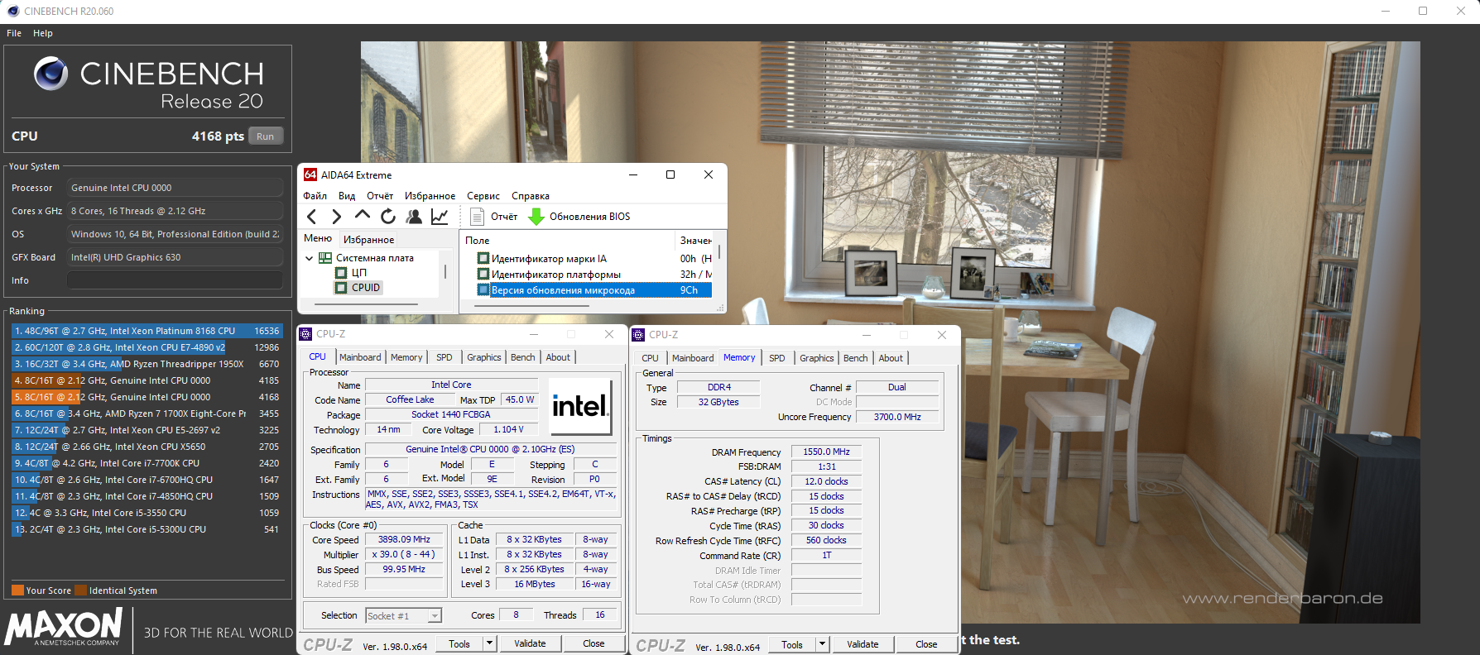Switch to the Избранное tab in AIDA64 side panel
This screenshot has height=655, width=1480.
[x=369, y=240]
